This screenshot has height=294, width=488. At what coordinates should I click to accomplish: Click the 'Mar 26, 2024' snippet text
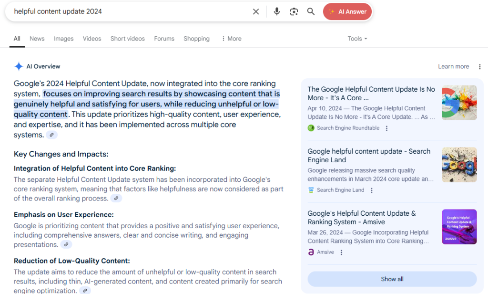pyautogui.click(x=325, y=232)
